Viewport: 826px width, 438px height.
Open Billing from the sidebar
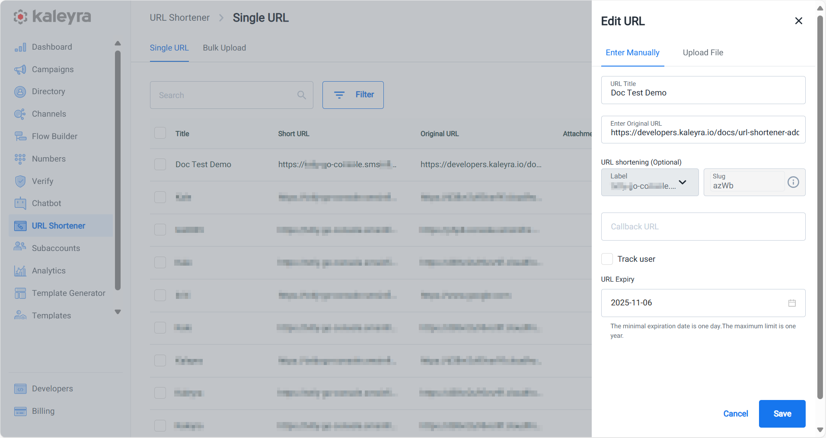click(43, 411)
